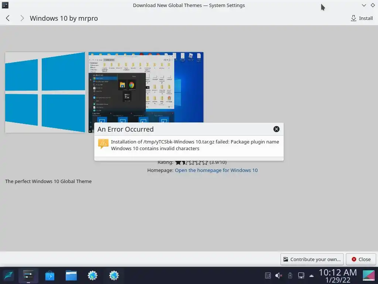Click the 'Windows 10 by mrpro' heading
Viewport: 378px width, 284px height.
[x=64, y=18]
